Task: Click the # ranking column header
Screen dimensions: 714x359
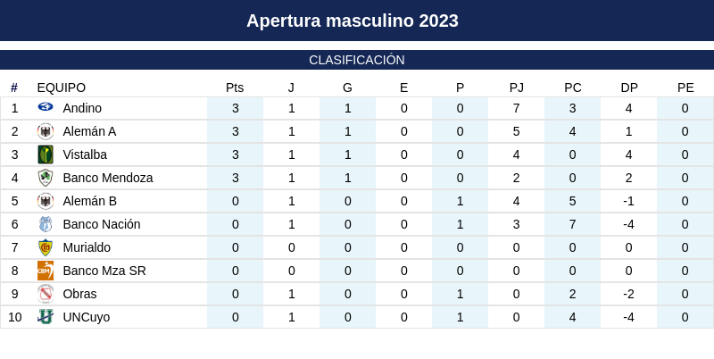Action: pyautogui.click(x=14, y=88)
